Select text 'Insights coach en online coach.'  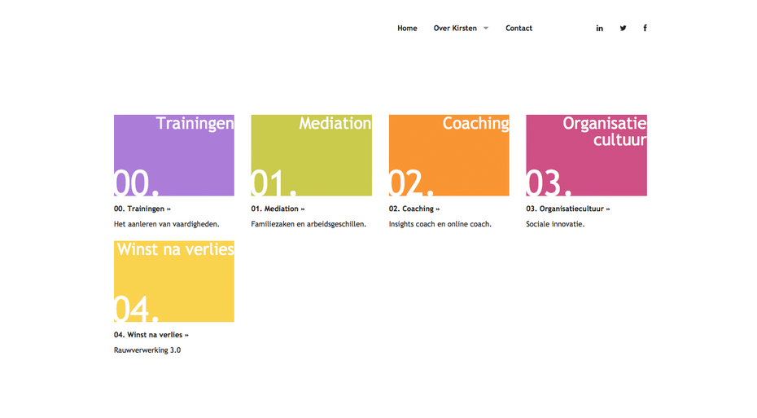[440, 224]
